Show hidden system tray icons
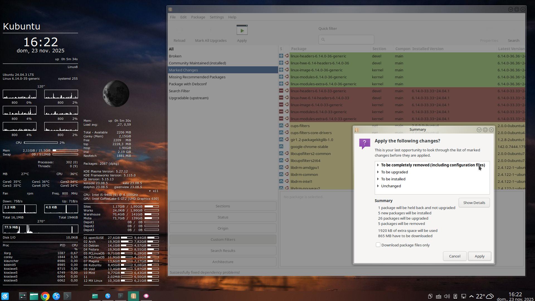 click(471, 296)
